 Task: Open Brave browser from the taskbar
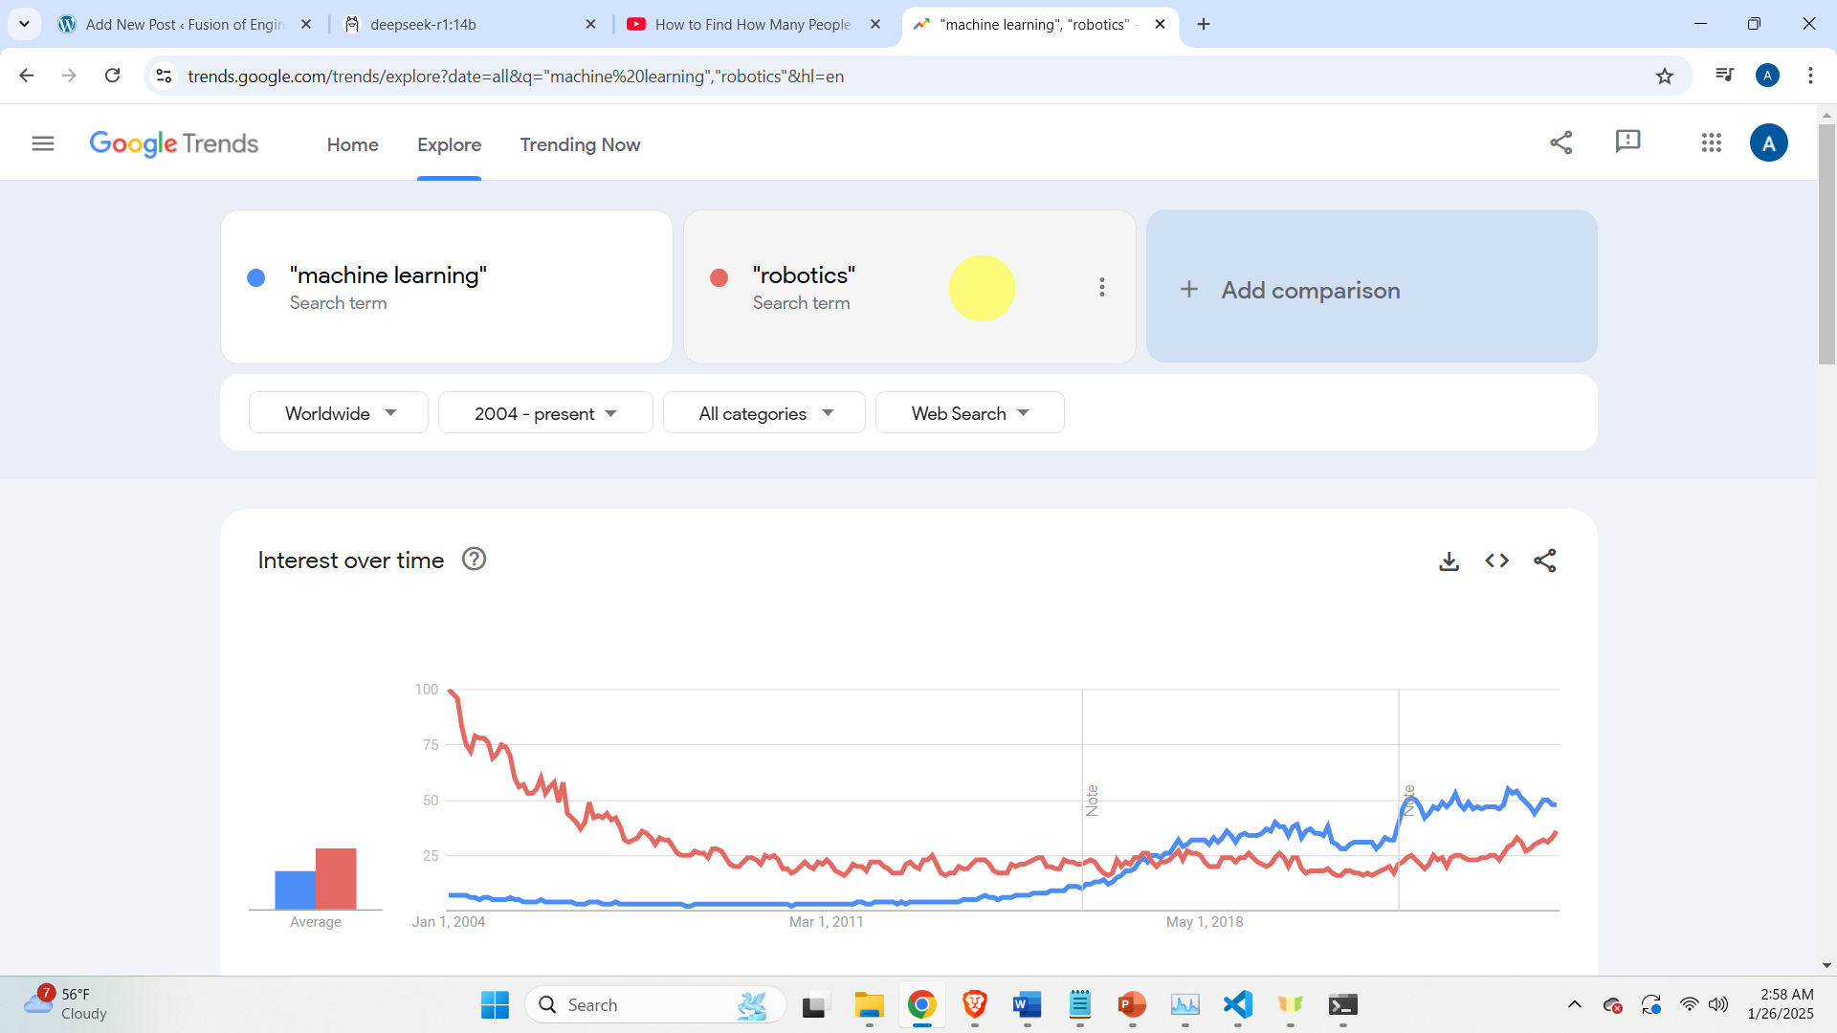[974, 1004]
